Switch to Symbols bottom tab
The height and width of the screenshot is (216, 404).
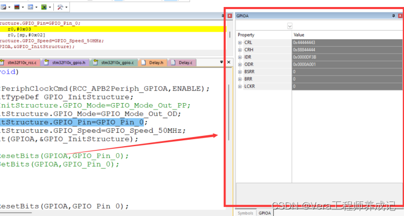coord(245,213)
